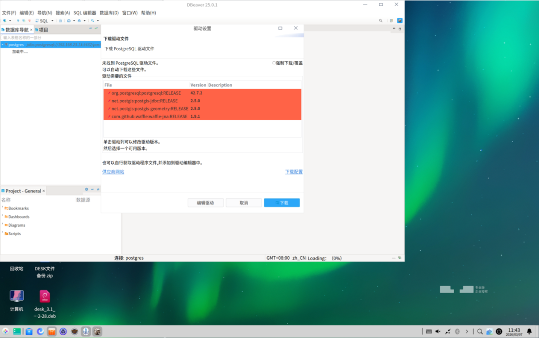Open the 窗口(W) menu
This screenshot has height=338, width=539.
click(x=130, y=12)
